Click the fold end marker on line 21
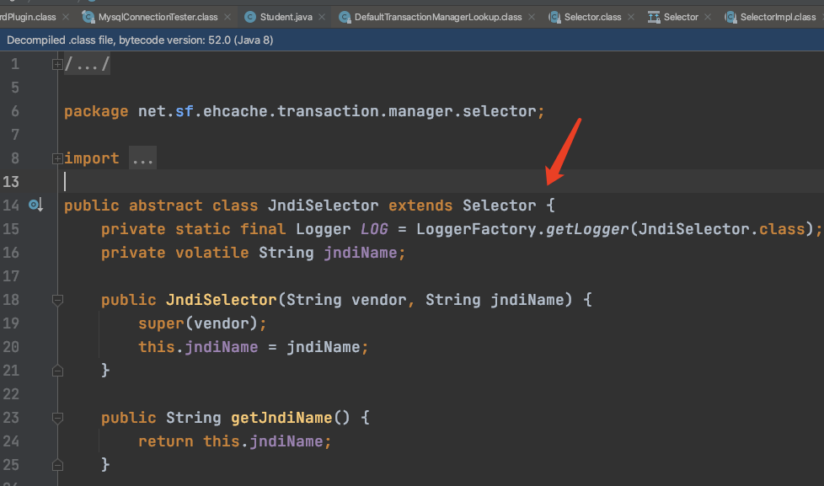This screenshot has width=824, height=486. [x=57, y=370]
